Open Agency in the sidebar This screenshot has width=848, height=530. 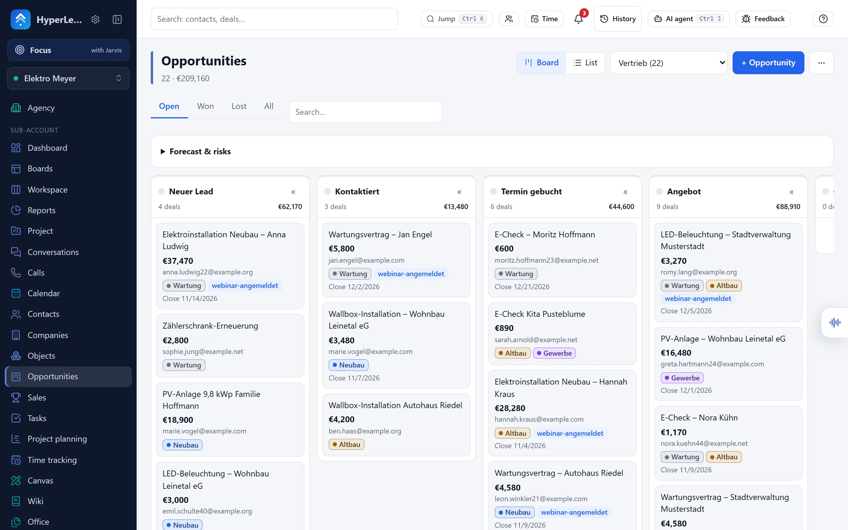68,108
